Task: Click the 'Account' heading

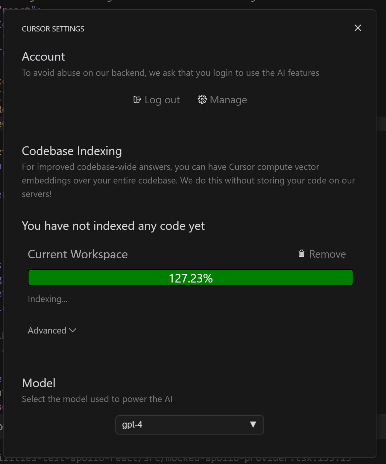Action: (43, 57)
